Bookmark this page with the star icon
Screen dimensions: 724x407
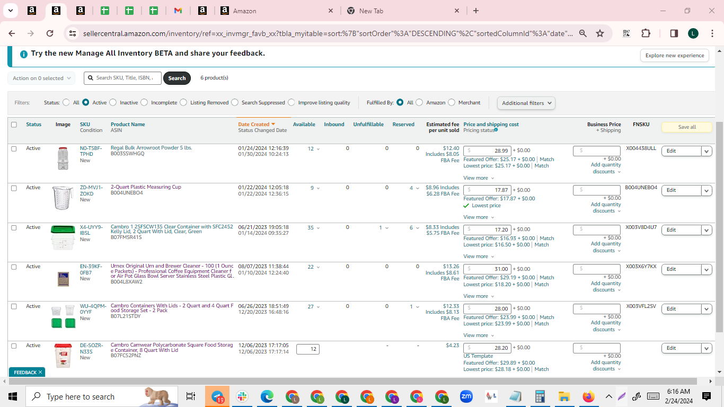click(600, 33)
